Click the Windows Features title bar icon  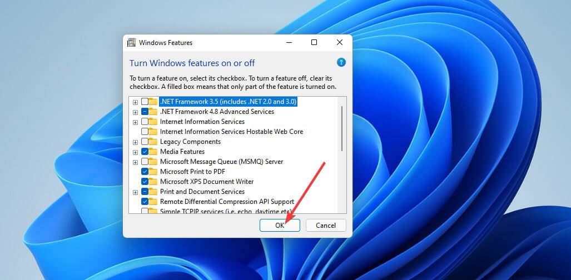click(131, 43)
